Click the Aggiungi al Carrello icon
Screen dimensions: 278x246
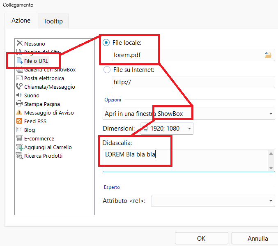(19, 147)
